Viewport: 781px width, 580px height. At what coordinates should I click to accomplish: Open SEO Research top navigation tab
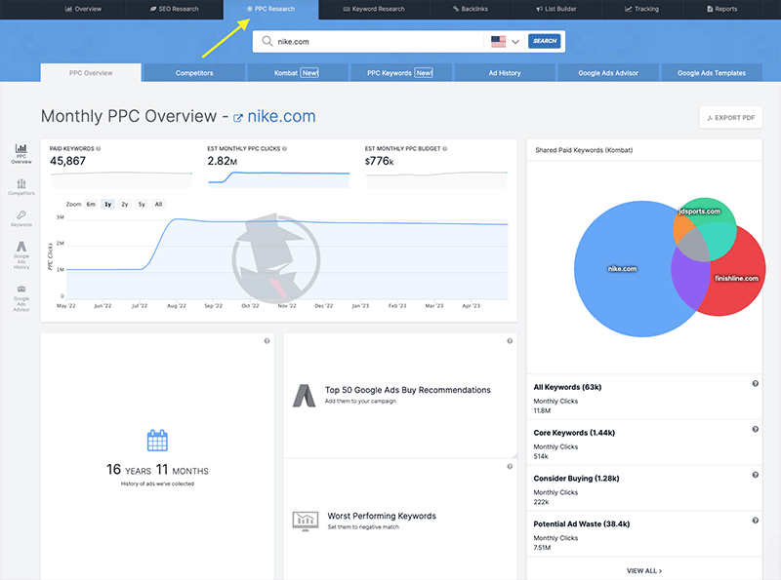(x=175, y=9)
